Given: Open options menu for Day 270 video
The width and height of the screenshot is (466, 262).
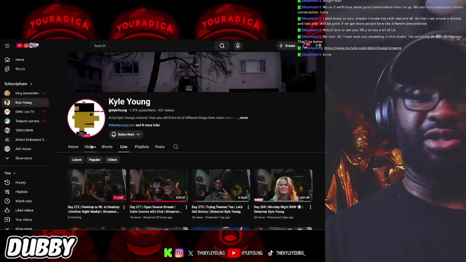Looking at the screenshot, I should [248, 207].
